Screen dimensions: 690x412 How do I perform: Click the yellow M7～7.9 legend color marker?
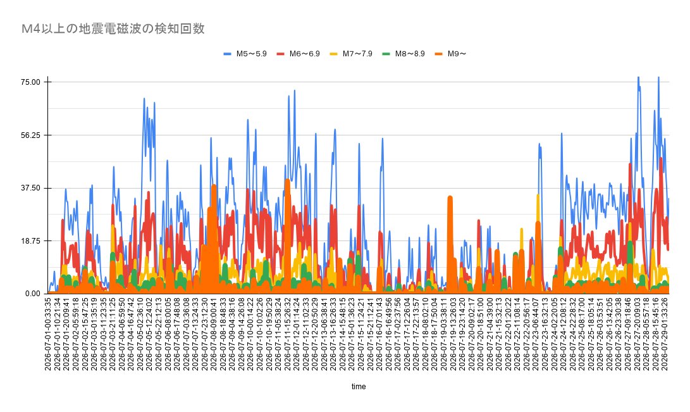334,54
